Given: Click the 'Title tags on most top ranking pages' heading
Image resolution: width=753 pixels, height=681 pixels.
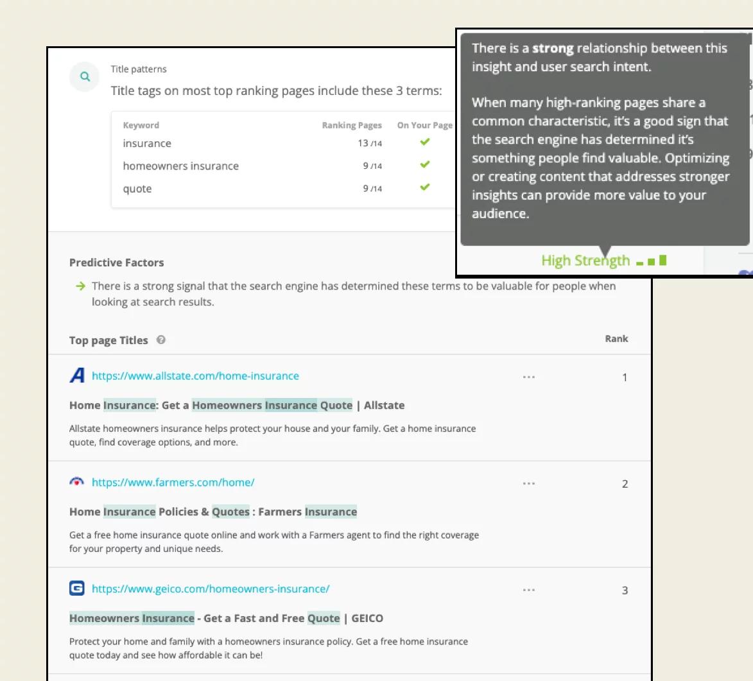Looking at the screenshot, I should click(x=276, y=91).
